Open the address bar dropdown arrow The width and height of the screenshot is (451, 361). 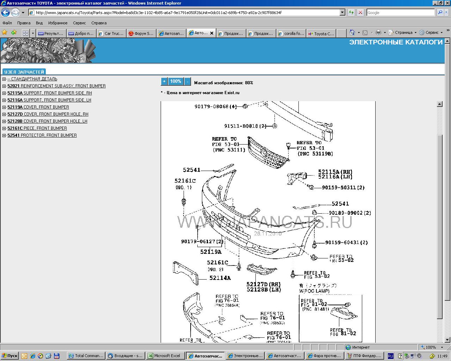pyautogui.click(x=342, y=12)
